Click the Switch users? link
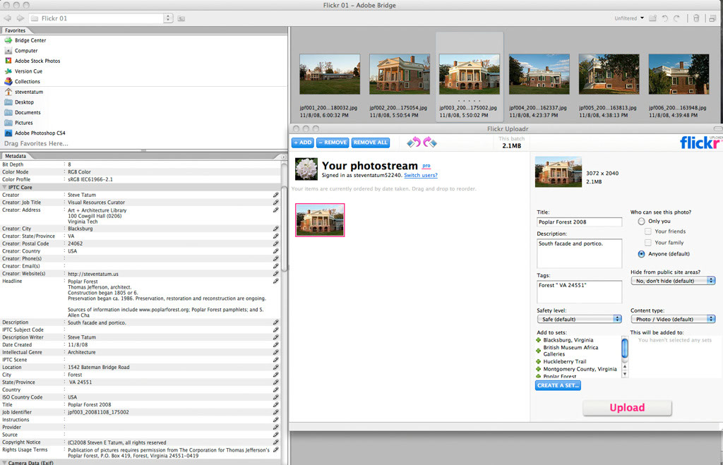Image resolution: width=723 pixels, height=465 pixels. point(421,175)
